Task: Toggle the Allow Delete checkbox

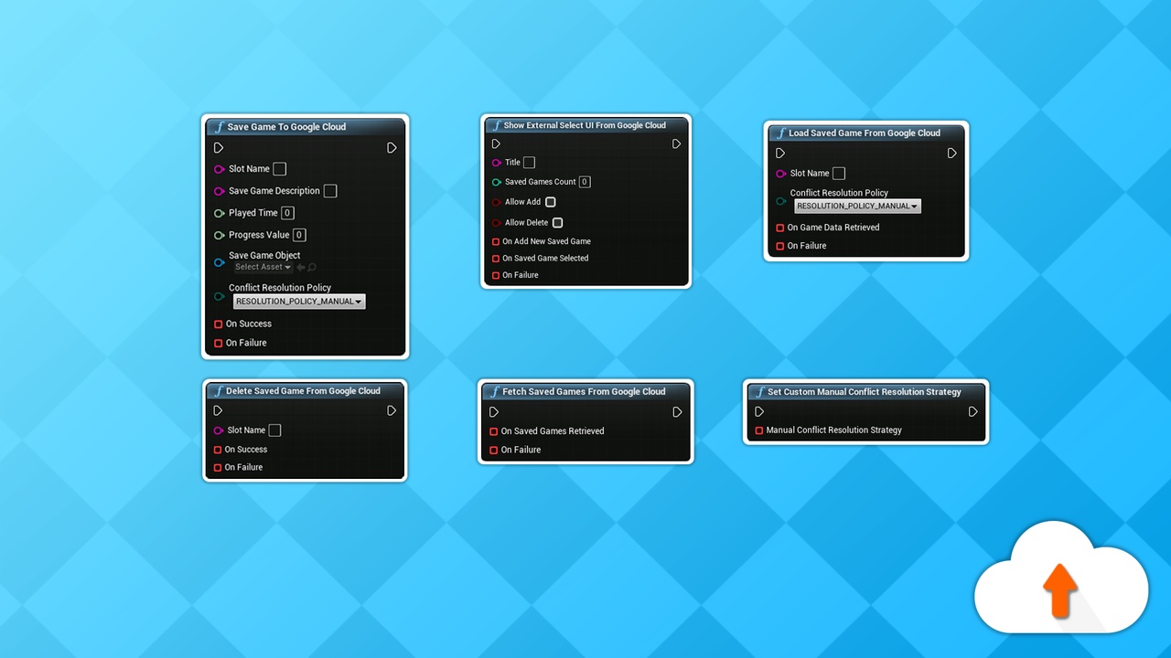Action: tap(558, 223)
